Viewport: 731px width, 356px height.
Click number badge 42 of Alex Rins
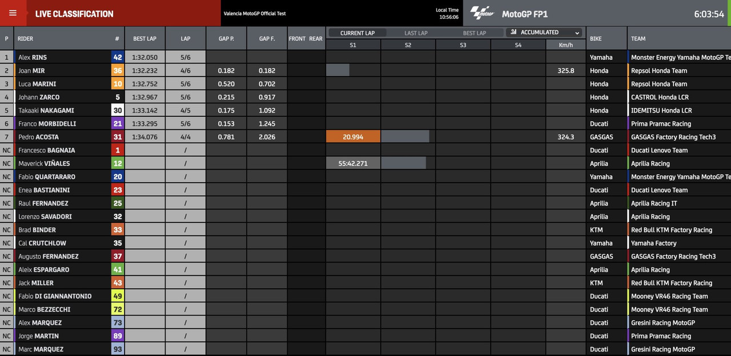[118, 57]
